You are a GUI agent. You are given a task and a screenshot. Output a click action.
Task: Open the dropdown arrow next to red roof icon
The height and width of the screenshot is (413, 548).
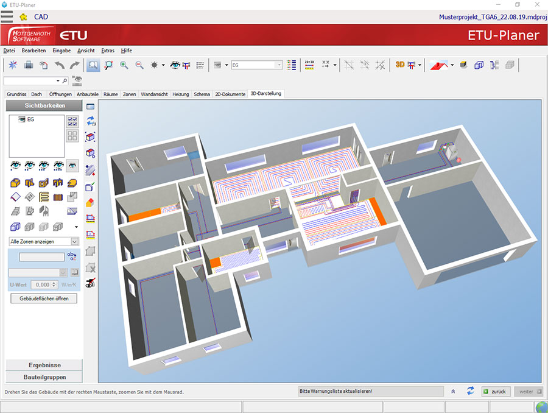(452, 65)
